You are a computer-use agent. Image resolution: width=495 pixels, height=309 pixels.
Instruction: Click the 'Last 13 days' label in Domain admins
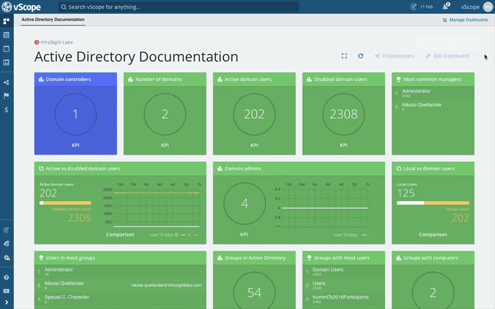(346, 235)
